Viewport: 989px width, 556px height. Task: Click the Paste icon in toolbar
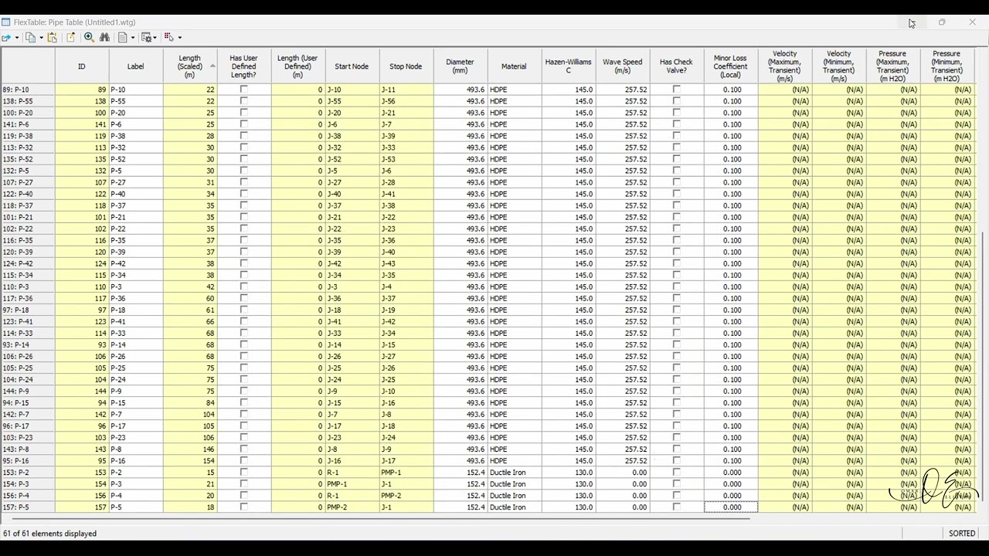pos(53,37)
